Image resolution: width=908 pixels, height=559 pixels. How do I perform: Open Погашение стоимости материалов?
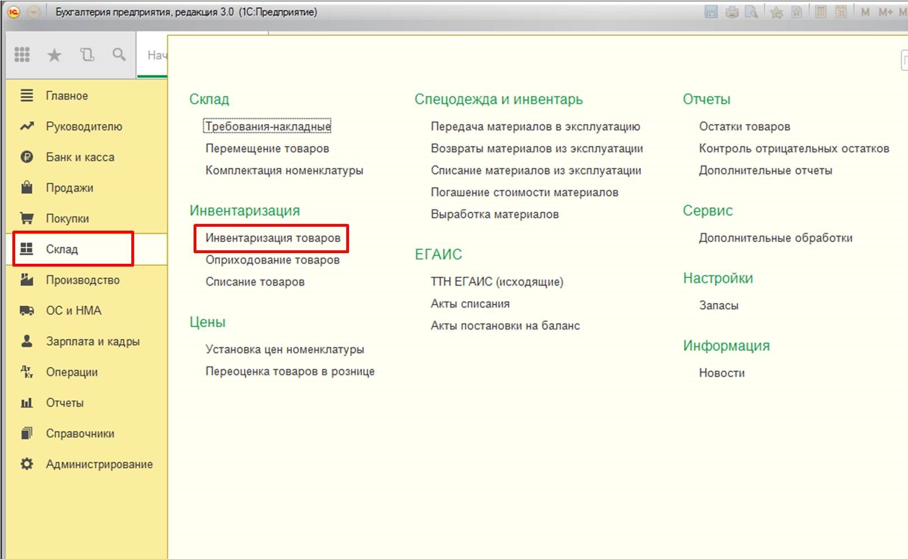(524, 192)
